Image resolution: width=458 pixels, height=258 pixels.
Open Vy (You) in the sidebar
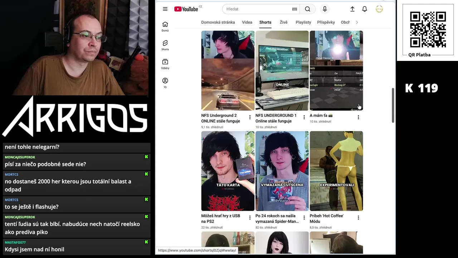[x=165, y=83]
